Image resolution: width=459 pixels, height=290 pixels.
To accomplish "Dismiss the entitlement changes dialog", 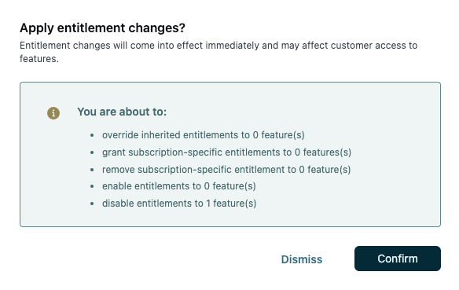I will pyautogui.click(x=302, y=259).
